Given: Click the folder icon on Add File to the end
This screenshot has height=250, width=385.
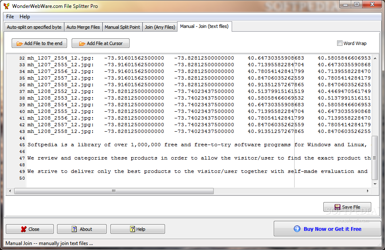Looking at the screenshot, I should (x=20, y=44).
